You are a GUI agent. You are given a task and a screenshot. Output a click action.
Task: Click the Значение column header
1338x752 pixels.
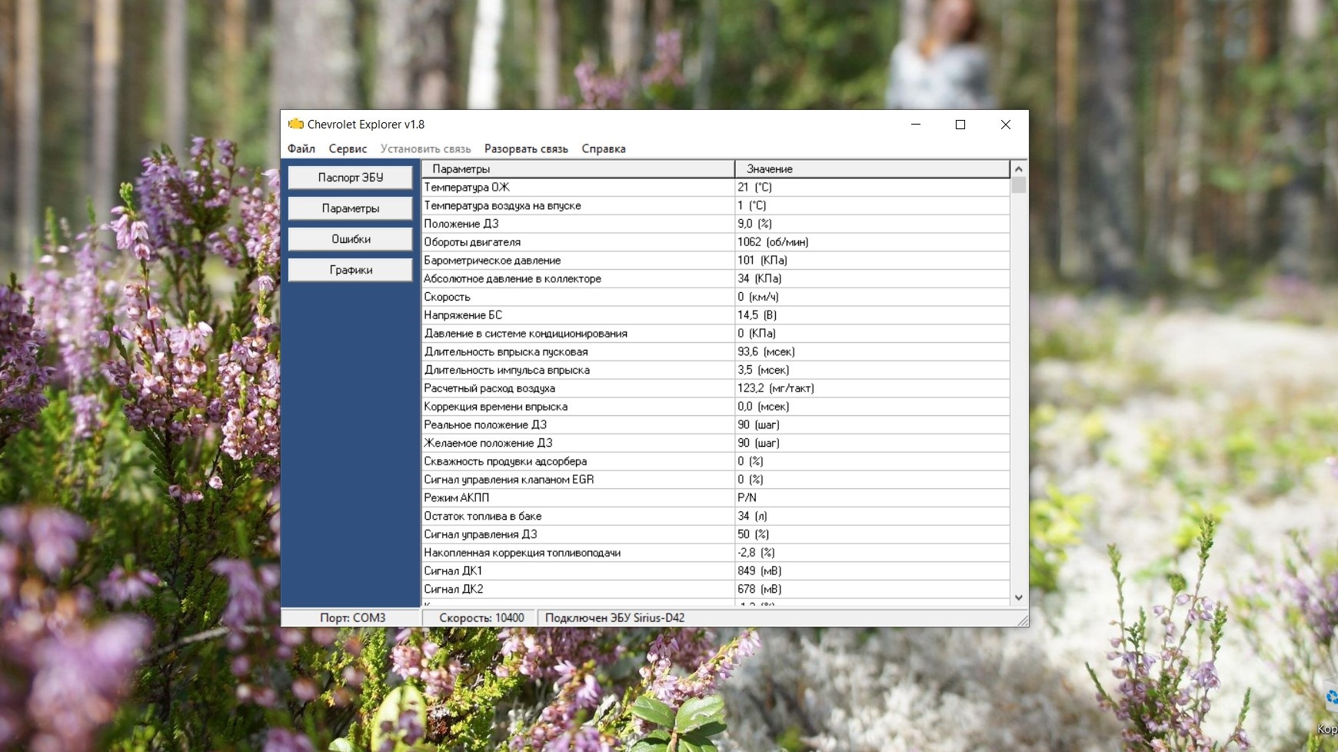tap(872, 168)
